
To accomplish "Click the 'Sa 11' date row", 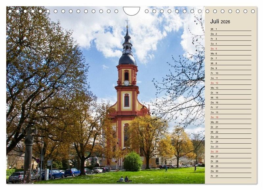I will 230,78.
